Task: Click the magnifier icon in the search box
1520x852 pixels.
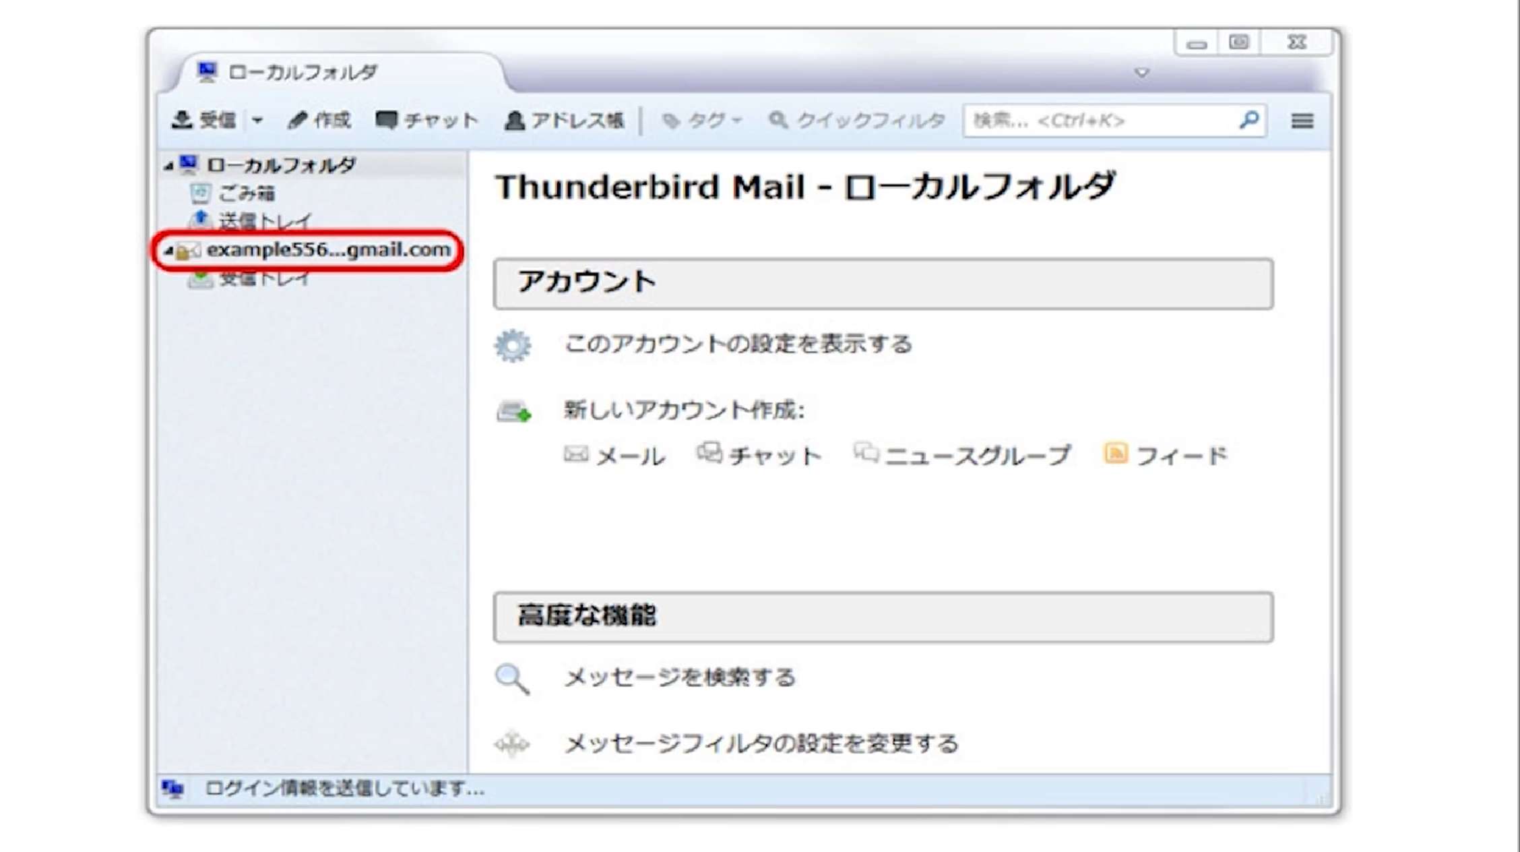Action: click(x=1249, y=120)
